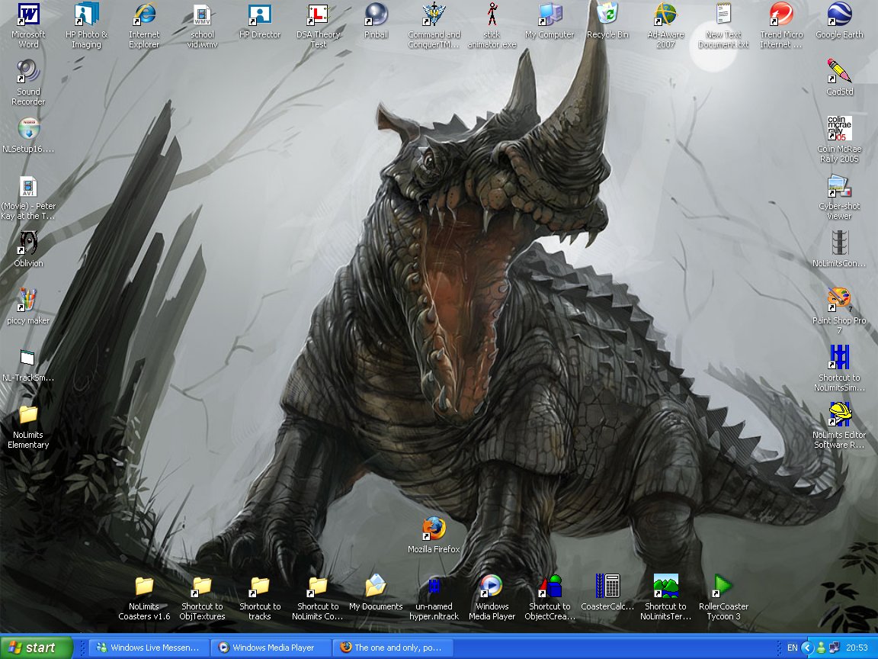Click the green Messenger tray icon

point(821,648)
